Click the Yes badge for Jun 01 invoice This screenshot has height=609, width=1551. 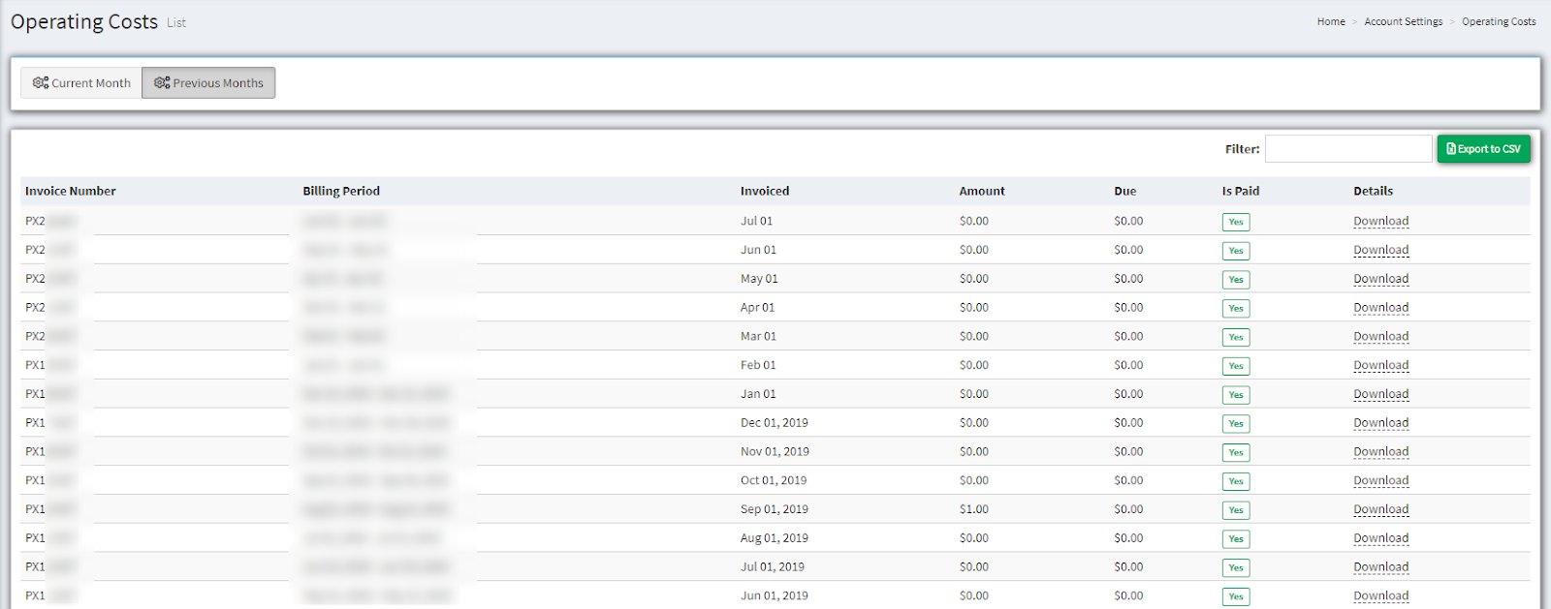1235,251
